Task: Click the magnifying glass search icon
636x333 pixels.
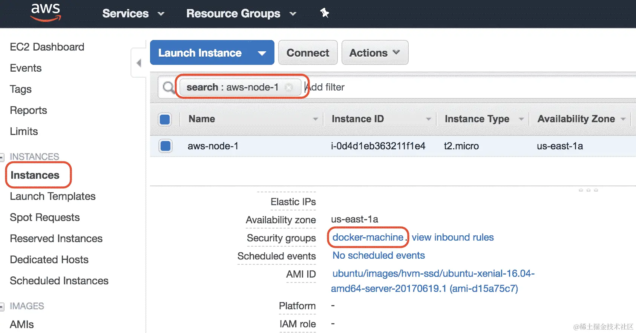Action: click(x=168, y=87)
